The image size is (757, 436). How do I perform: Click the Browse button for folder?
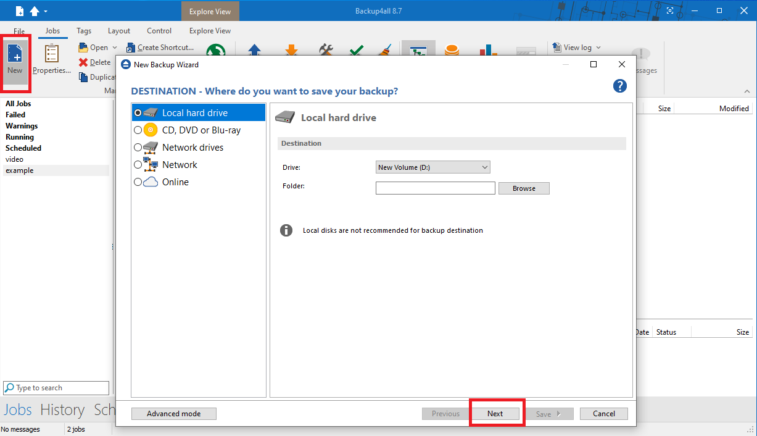click(x=524, y=188)
